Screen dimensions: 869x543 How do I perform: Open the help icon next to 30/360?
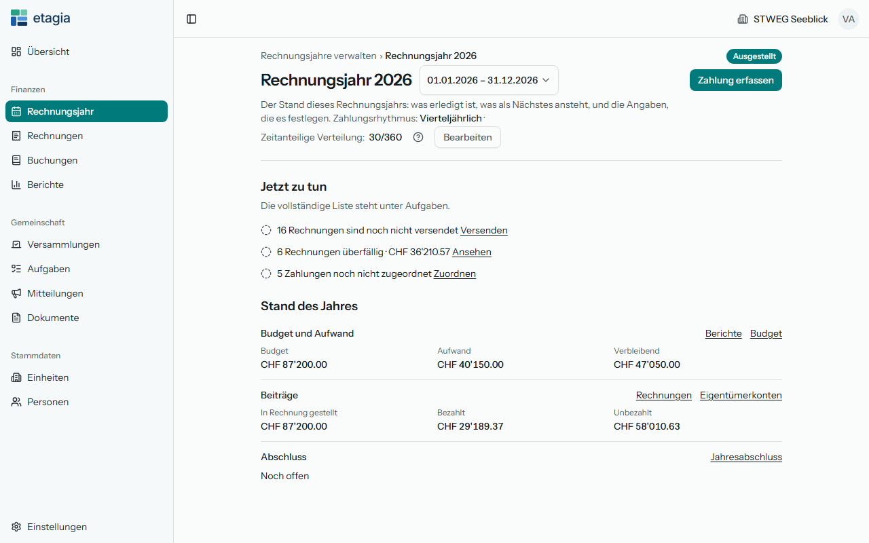[418, 137]
